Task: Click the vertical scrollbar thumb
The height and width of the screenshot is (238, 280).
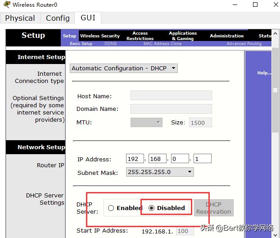Action: click(x=275, y=90)
